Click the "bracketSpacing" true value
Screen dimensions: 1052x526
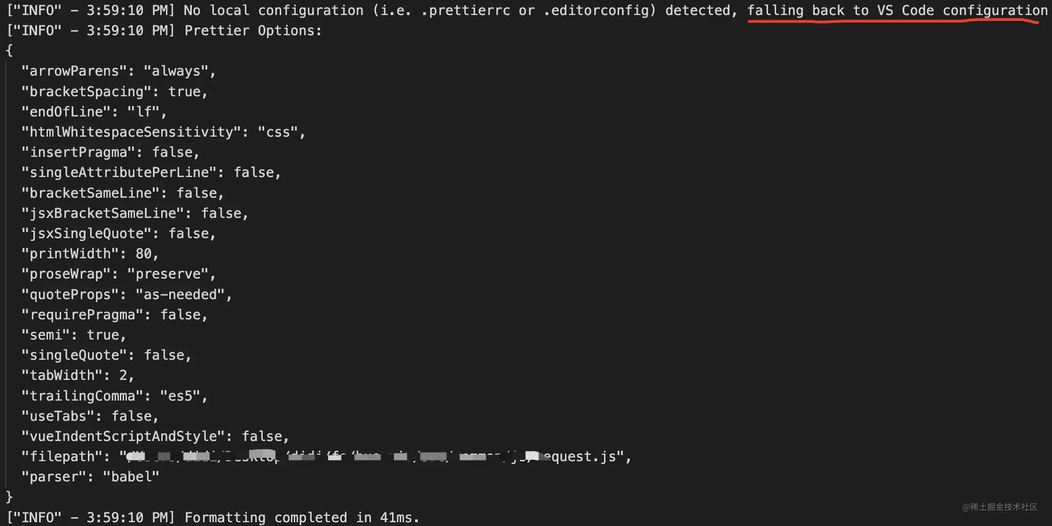(184, 92)
